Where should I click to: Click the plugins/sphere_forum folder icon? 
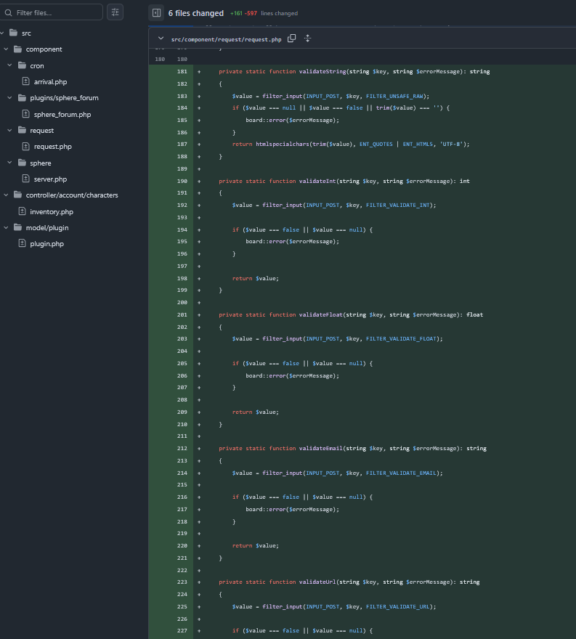(x=22, y=97)
